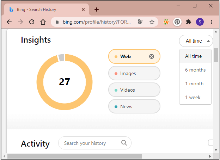220x160 pixels.
Task: Click the scroll down arrow
Action: click(216, 150)
